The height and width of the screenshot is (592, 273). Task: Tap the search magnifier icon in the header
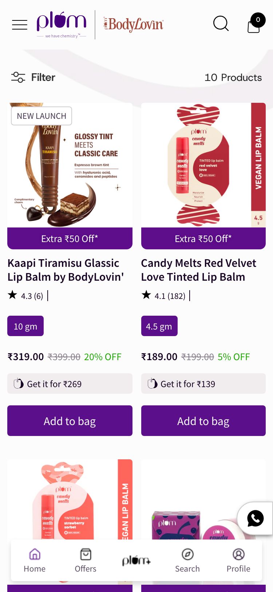(221, 24)
